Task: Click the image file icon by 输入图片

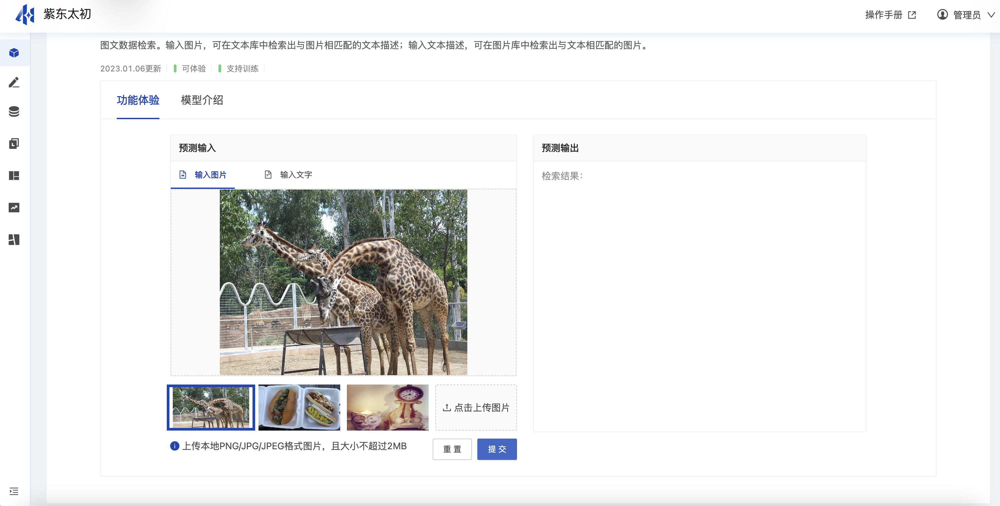Action: [183, 174]
